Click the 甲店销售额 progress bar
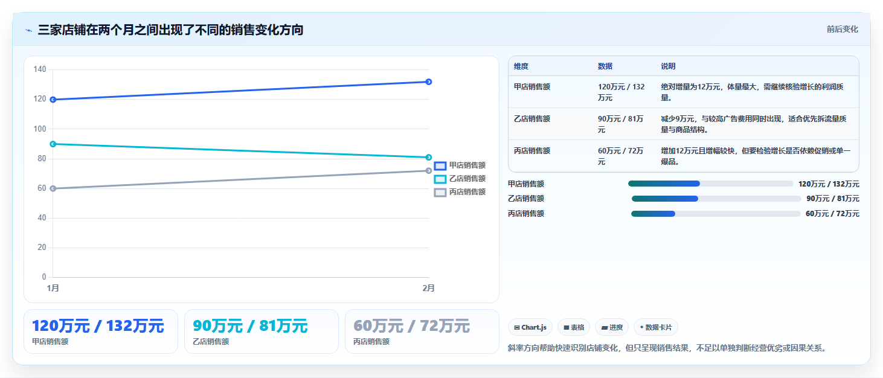Screen dimensions: 883x378 [x=710, y=184]
